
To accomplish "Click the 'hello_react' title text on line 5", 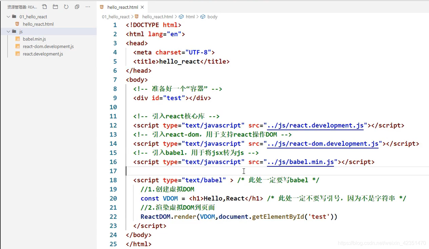I will (179, 61).
